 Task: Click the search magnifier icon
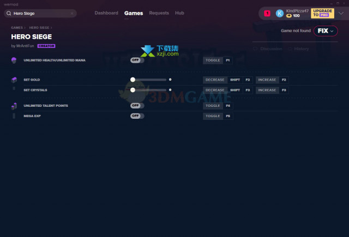[x=9, y=13]
